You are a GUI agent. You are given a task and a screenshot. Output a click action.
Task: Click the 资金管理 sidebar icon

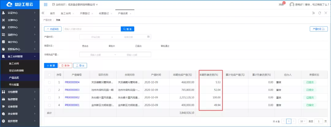pos(3,114)
